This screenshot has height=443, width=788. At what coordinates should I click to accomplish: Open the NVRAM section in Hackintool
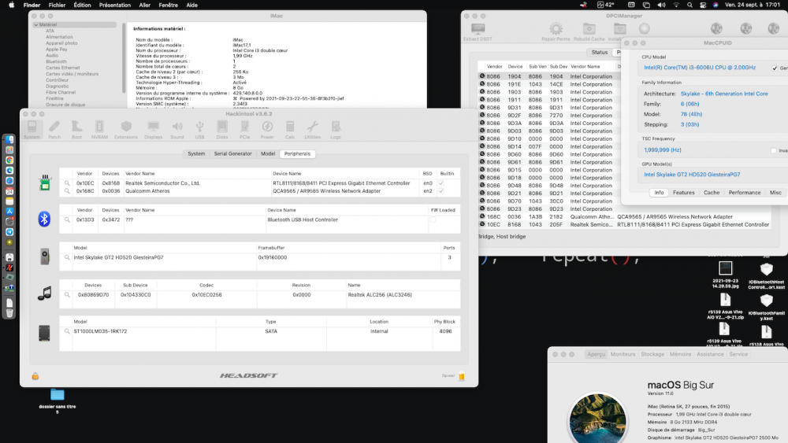click(99, 130)
